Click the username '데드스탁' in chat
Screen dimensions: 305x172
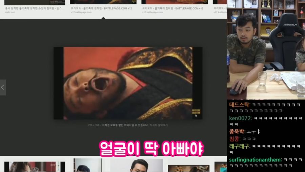point(239,104)
